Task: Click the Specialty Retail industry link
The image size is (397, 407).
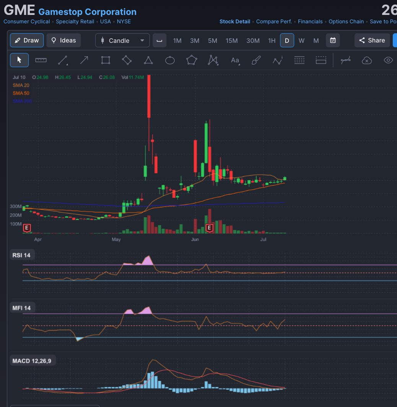Action: (x=75, y=21)
